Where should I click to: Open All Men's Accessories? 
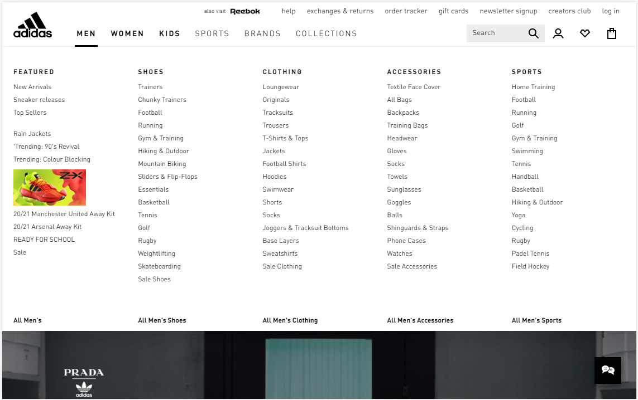click(x=420, y=320)
